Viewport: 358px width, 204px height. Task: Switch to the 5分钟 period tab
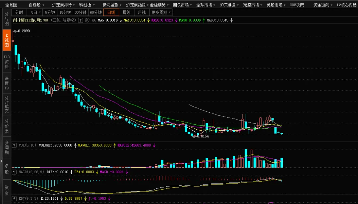click(x=49, y=12)
